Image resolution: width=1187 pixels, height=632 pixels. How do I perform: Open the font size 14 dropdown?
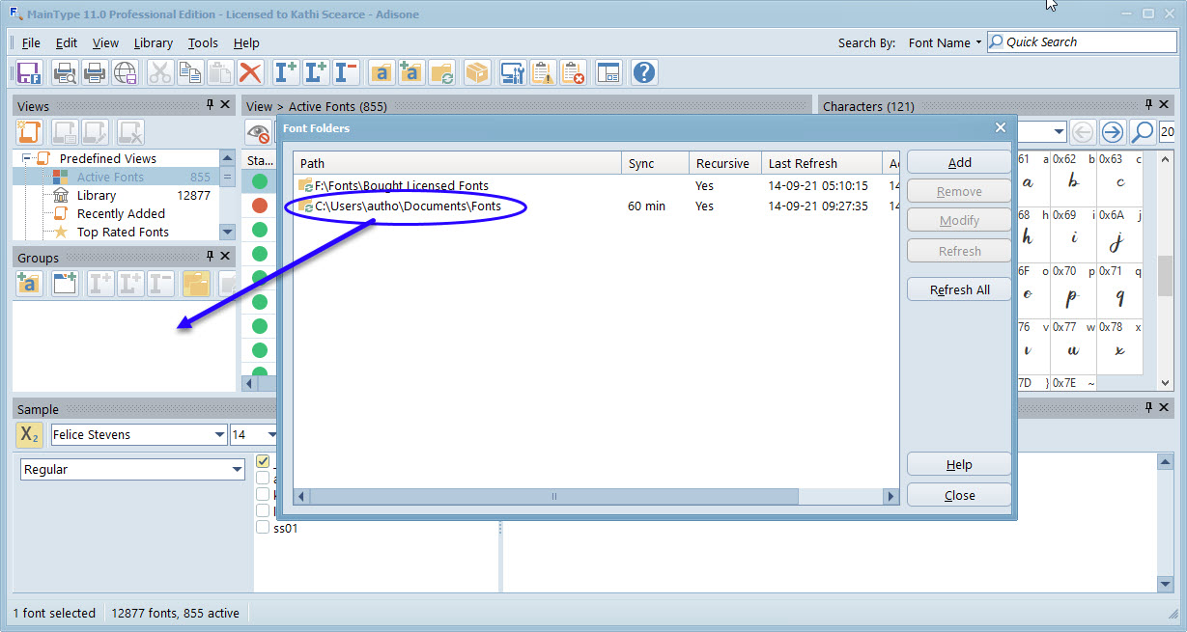pyautogui.click(x=271, y=435)
